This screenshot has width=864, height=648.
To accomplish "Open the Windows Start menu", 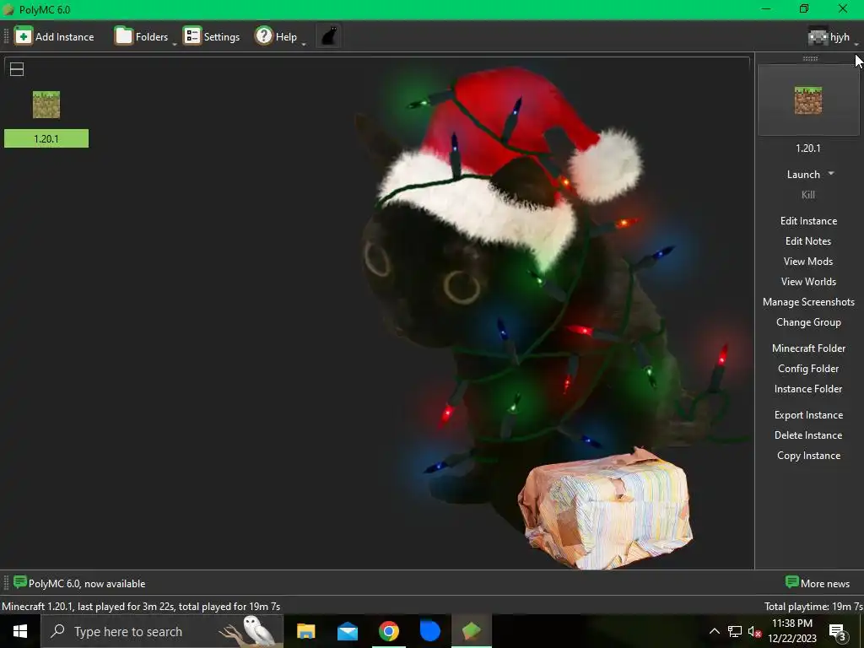I will click(20, 631).
